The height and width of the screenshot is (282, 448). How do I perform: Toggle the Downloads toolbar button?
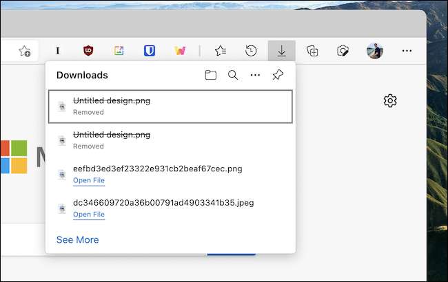(x=282, y=51)
